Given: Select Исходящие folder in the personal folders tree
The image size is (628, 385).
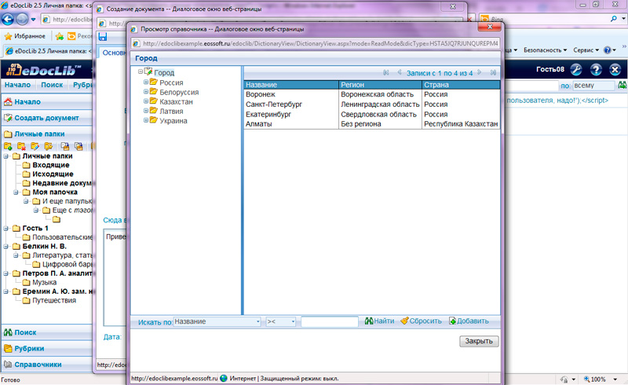Looking at the screenshot, I should click(53, 174).
